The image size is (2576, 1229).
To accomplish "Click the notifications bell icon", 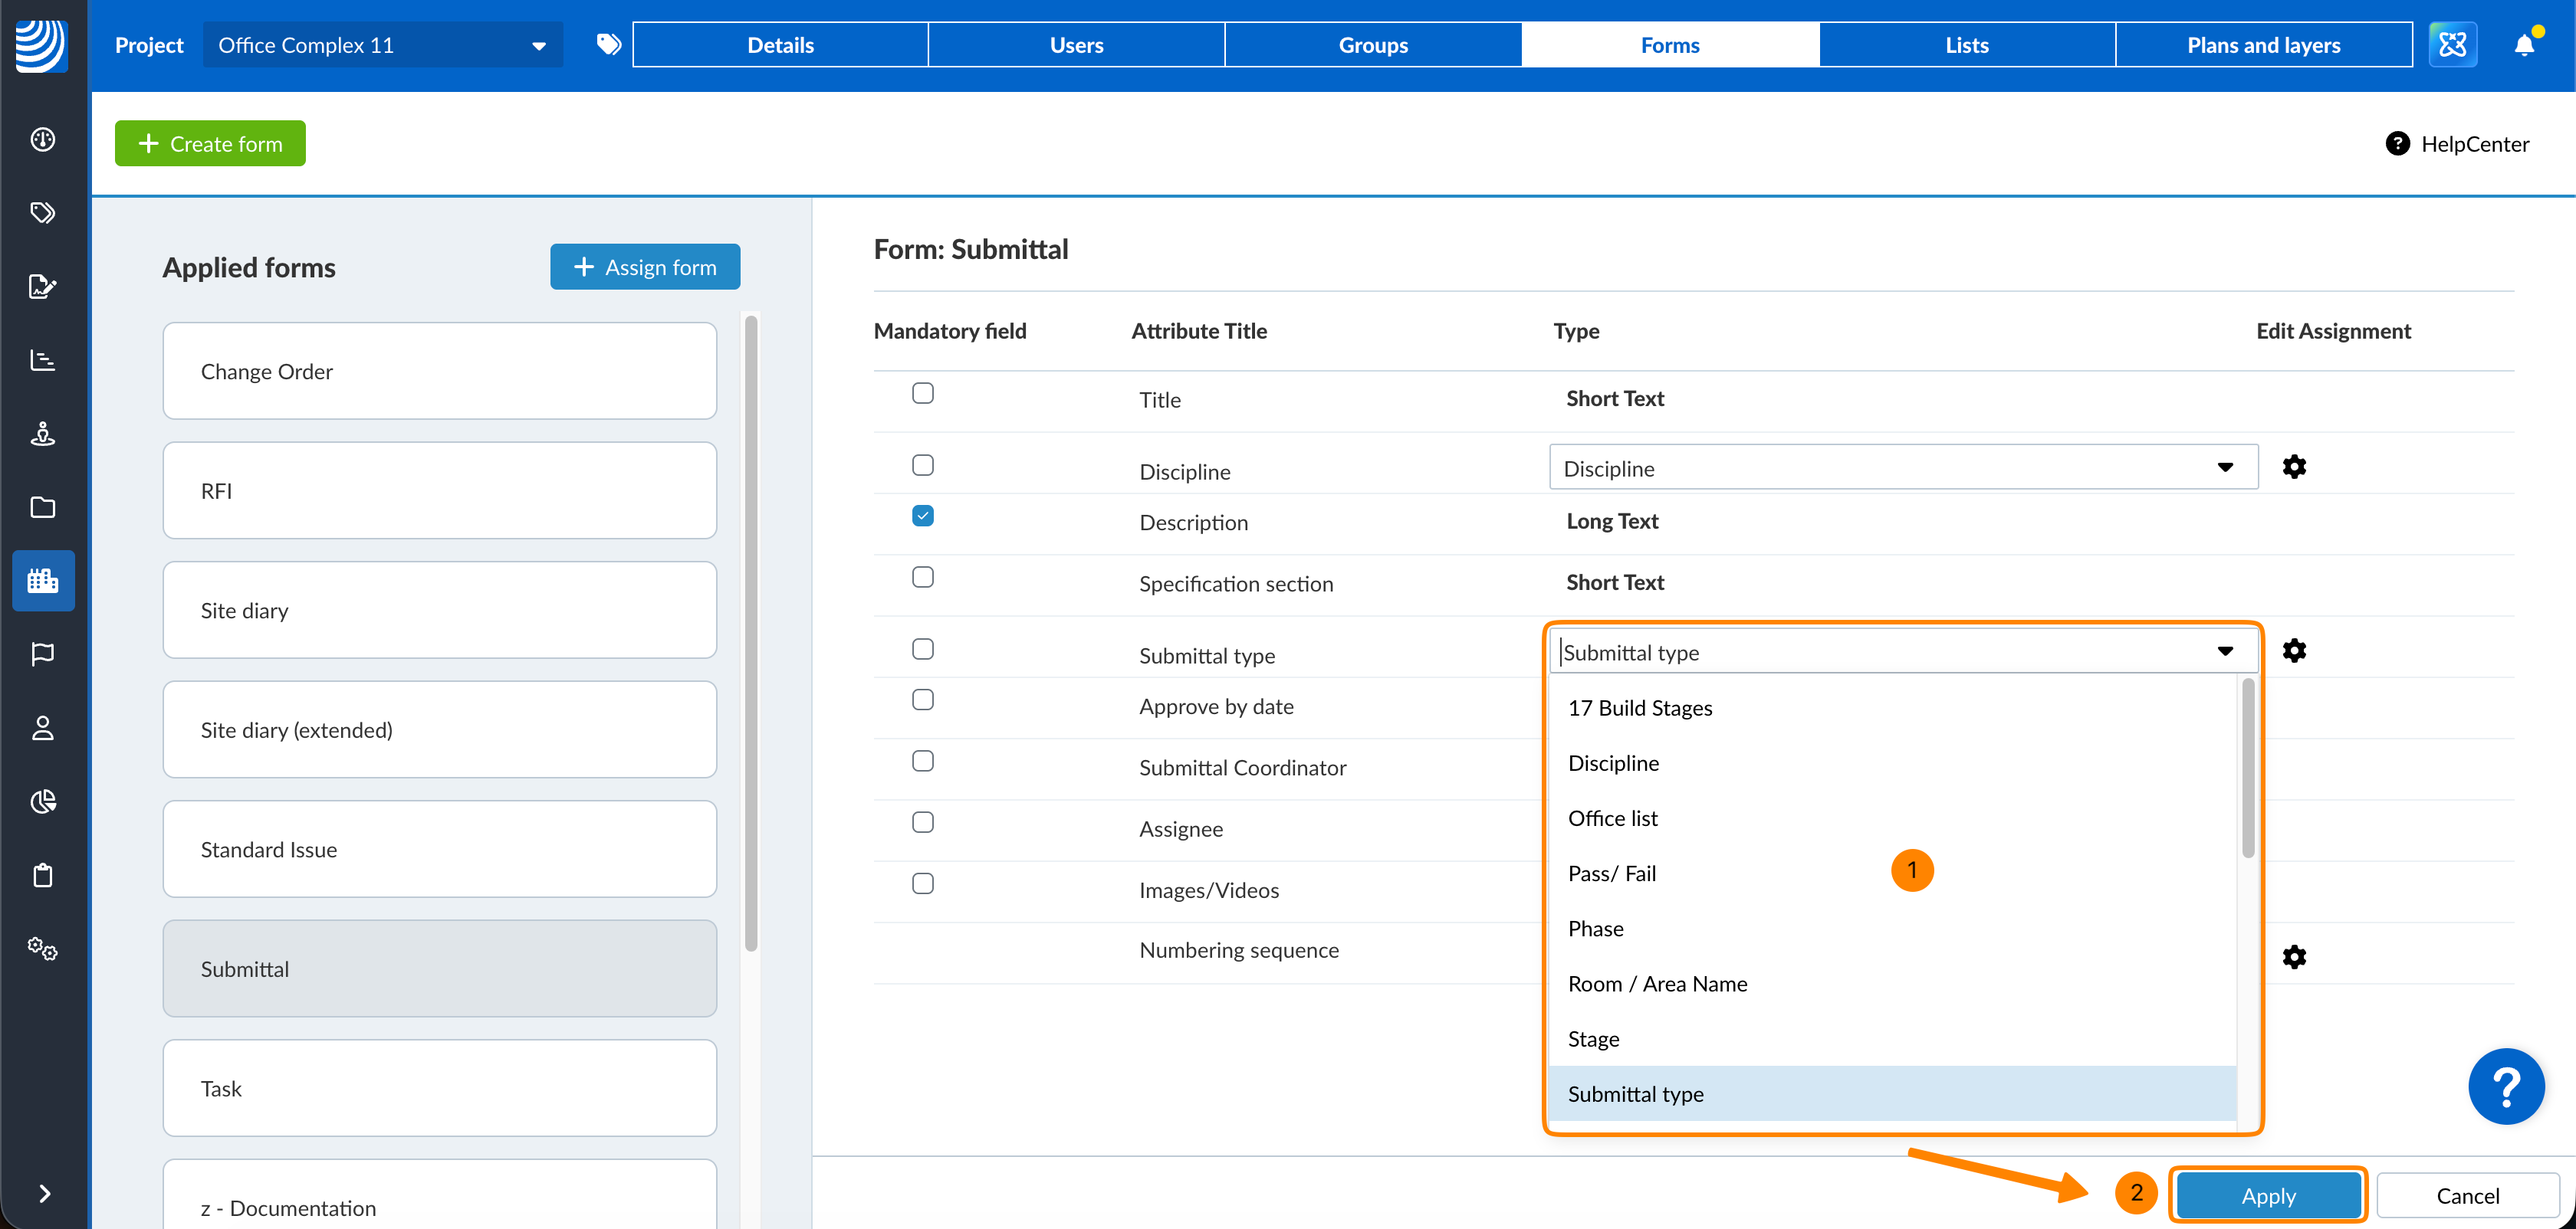I will (x=2523, y=45).
